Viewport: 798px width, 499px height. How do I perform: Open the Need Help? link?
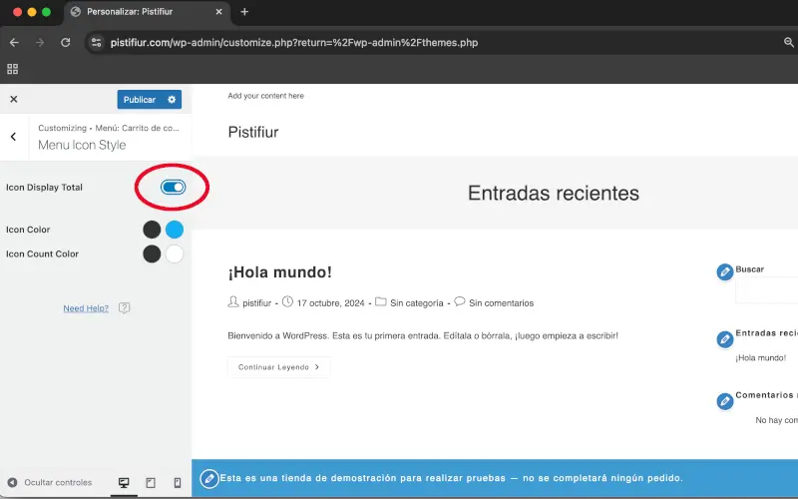pyautogui.click(x=86, y=308)
